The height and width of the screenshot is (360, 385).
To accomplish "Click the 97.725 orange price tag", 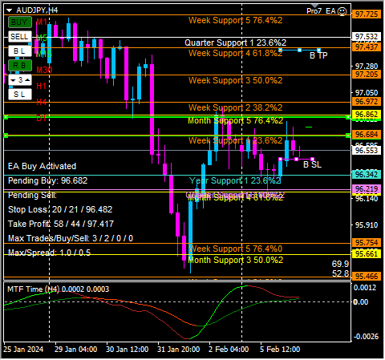I will [x=367, y=14].
